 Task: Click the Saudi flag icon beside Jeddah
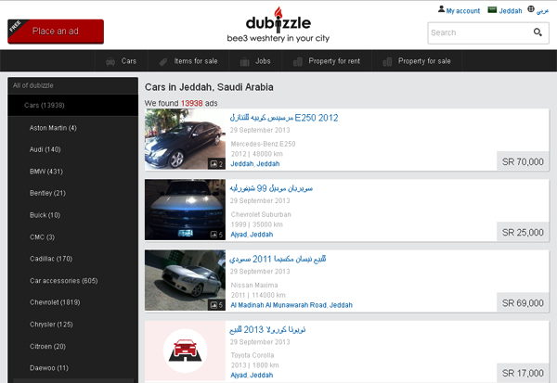click(492, 10)
